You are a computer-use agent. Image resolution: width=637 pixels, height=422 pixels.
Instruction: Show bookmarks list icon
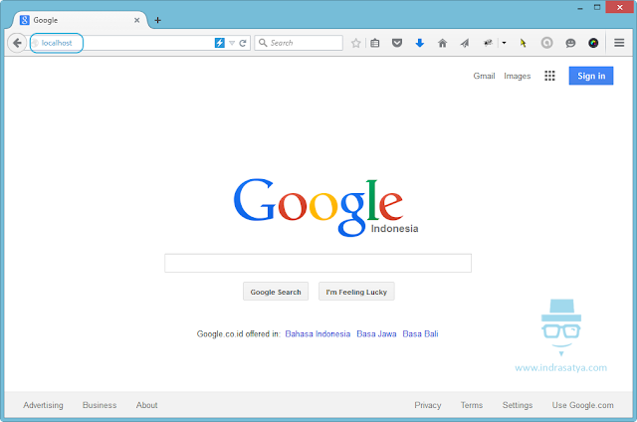coord(374,43)
